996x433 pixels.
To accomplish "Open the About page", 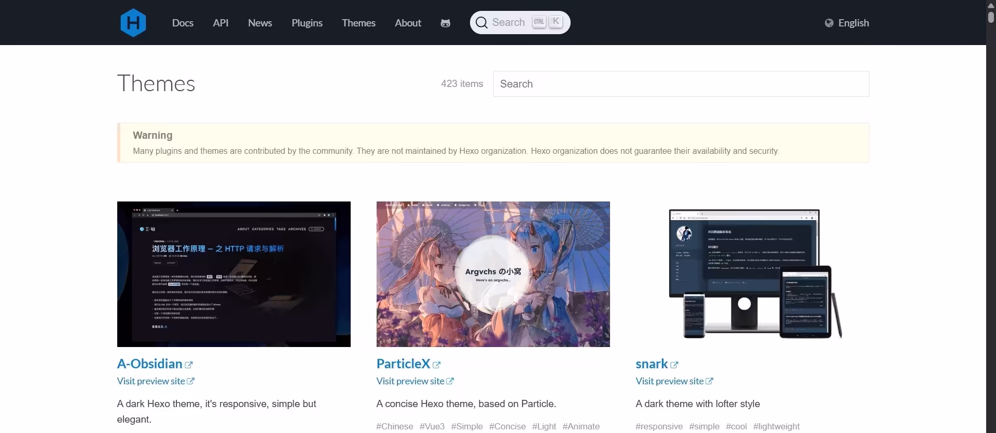I will (x=408, y=23).
